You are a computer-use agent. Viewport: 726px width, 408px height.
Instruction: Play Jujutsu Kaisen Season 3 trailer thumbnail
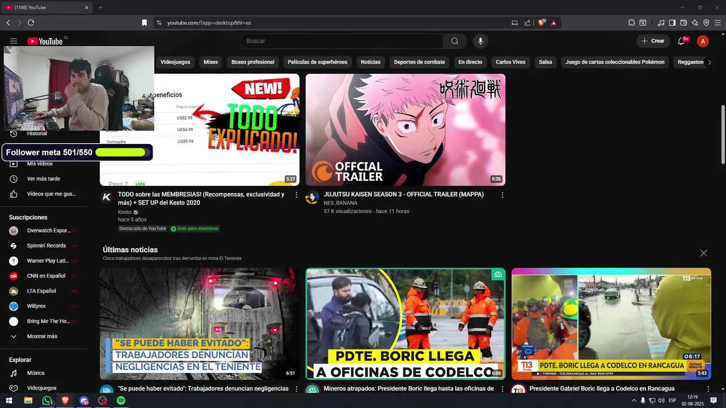406,130
